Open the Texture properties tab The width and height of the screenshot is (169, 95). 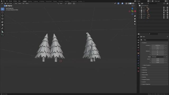click(138, 71)
